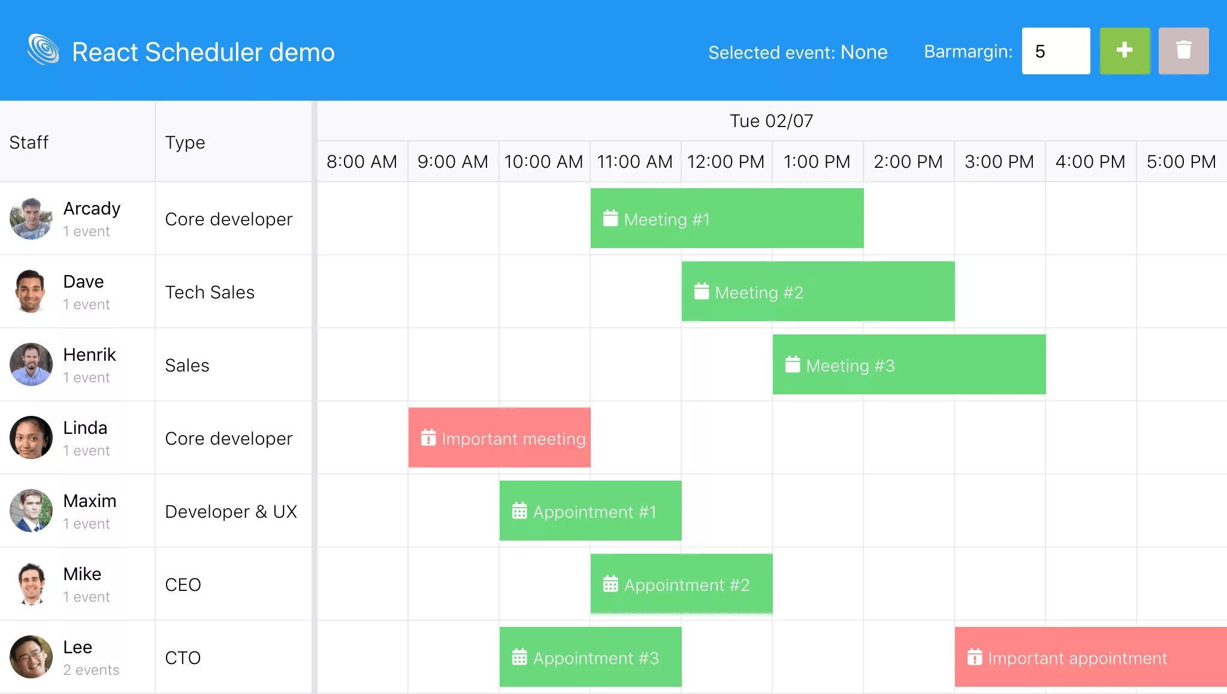This screenshot has height=694, width=1227.
Task: Select the Appointment #1 event bar
Action: (590, 511)
